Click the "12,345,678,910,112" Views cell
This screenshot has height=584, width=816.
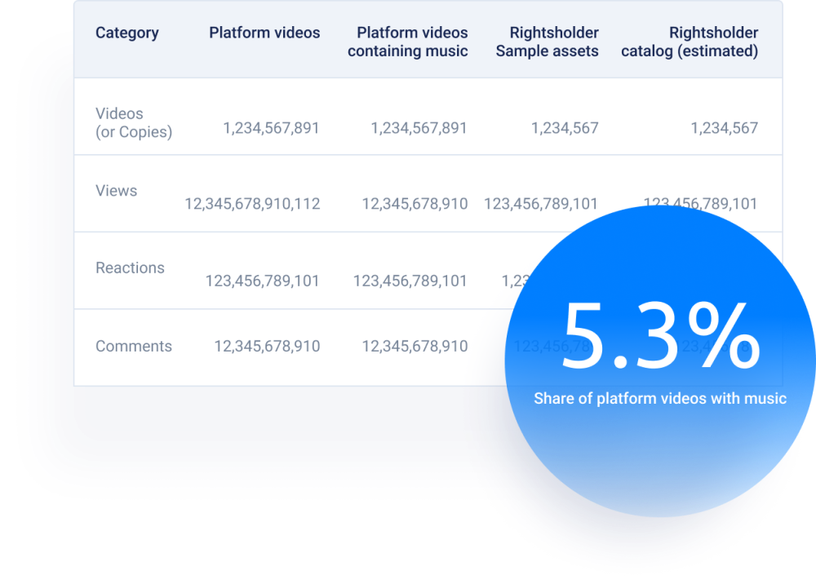point(252,204)
